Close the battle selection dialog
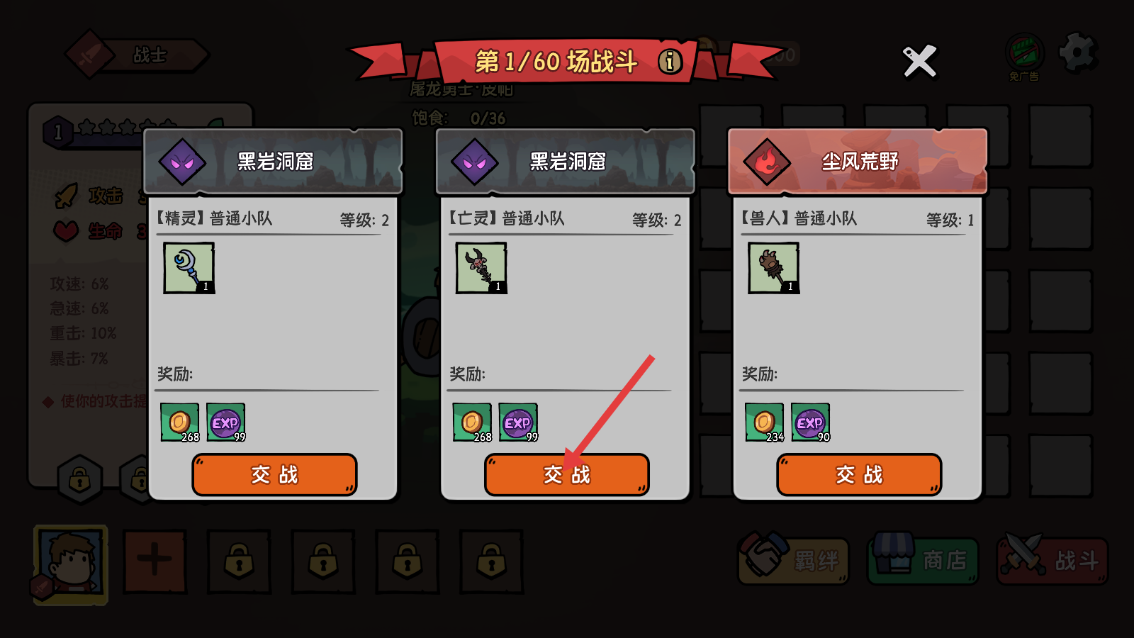Image resolution: width=1134 pixels, height=638 pixels. (x=919, y=62)
